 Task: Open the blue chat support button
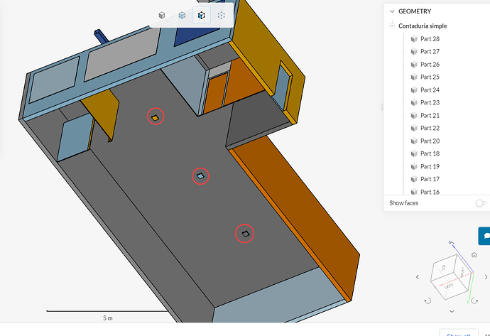(x=484, y=236)
